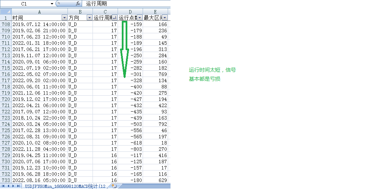Select row header 708
The width and height of the screenshot is (389, 192).
tap(6, 24)
